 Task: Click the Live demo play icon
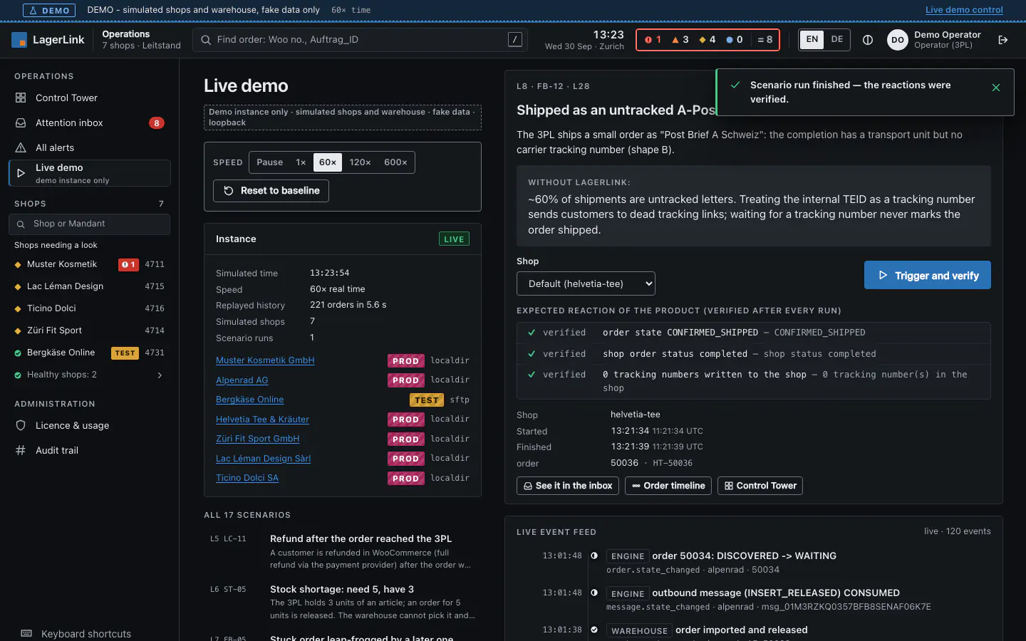21,173
